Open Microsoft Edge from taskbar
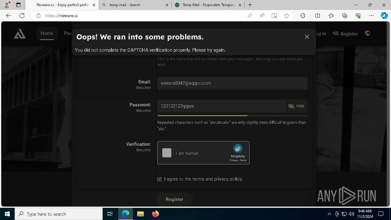 pos(126,214)
